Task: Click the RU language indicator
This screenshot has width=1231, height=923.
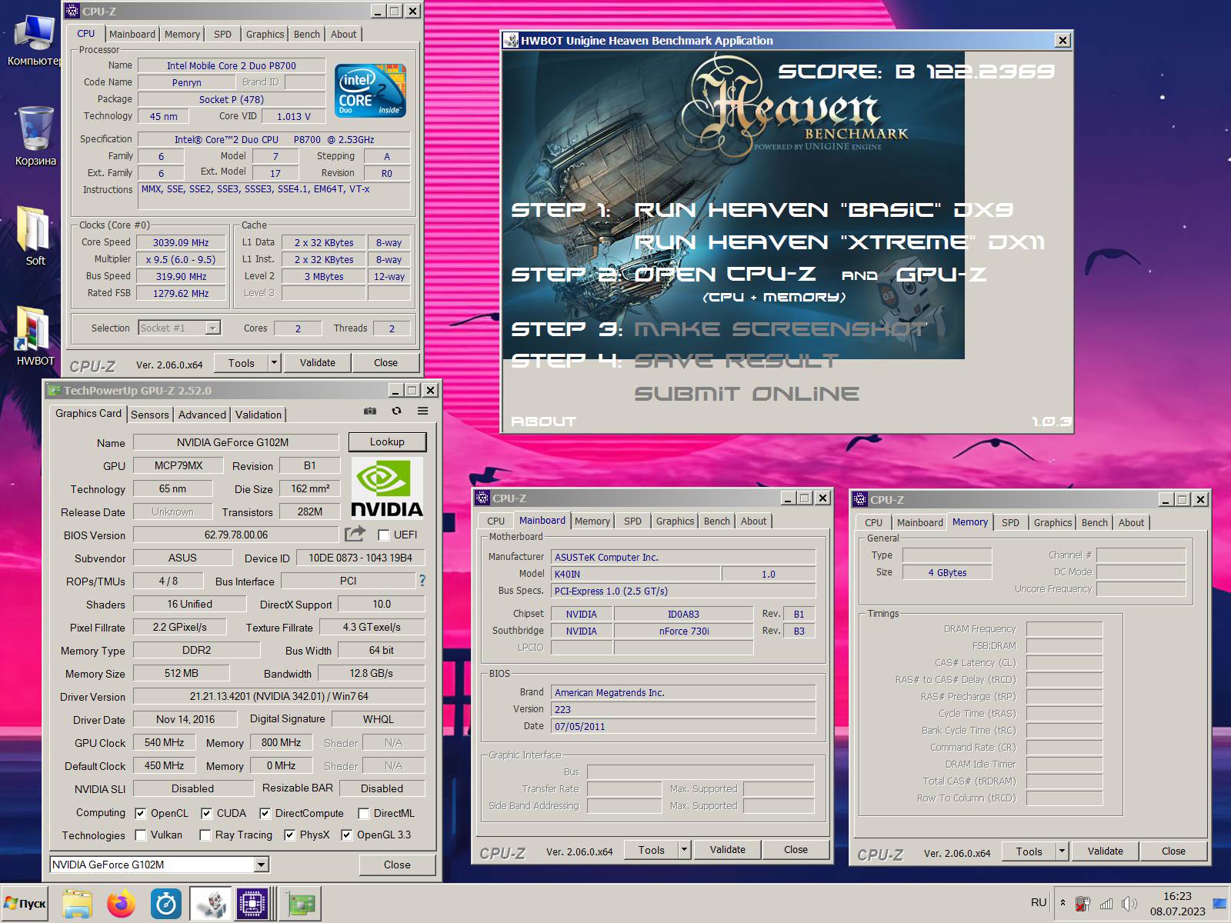Action: coord(1039,902)
